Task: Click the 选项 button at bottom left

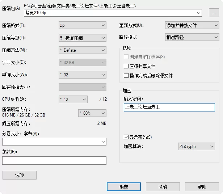Action: tap(20, 175)
